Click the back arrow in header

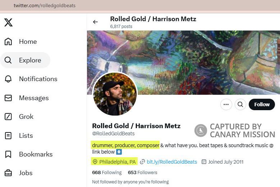(95, 22)
